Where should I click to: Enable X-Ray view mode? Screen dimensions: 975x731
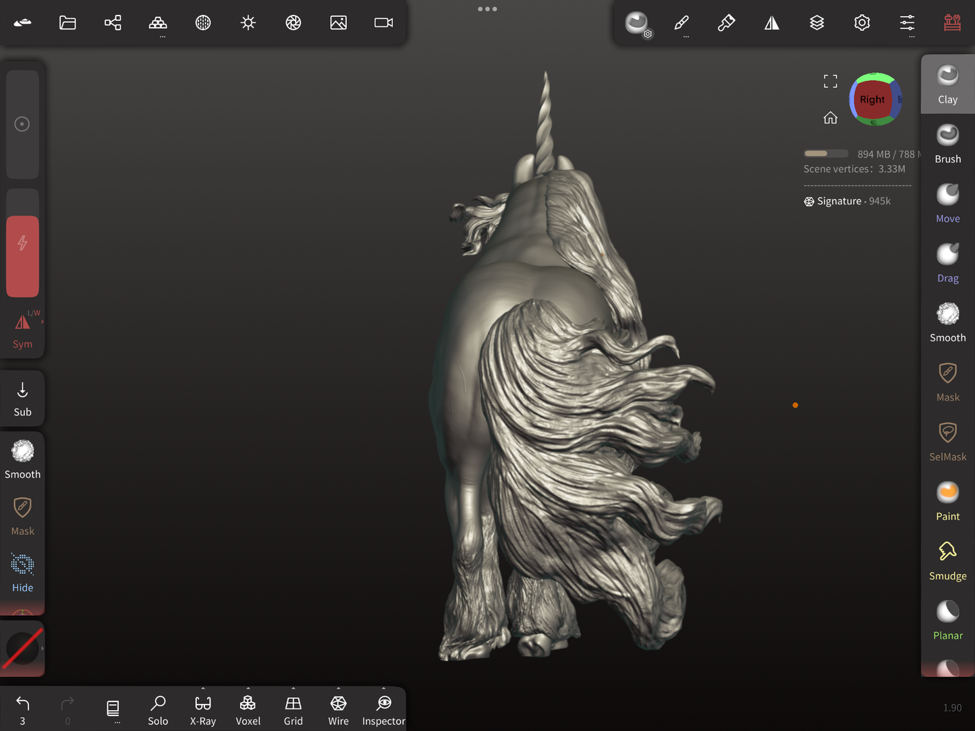tap(203, 710)
